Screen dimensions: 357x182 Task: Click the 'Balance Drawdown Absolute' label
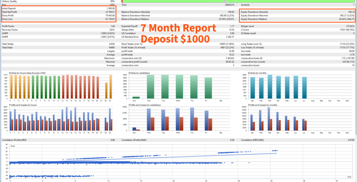[136, 12]
